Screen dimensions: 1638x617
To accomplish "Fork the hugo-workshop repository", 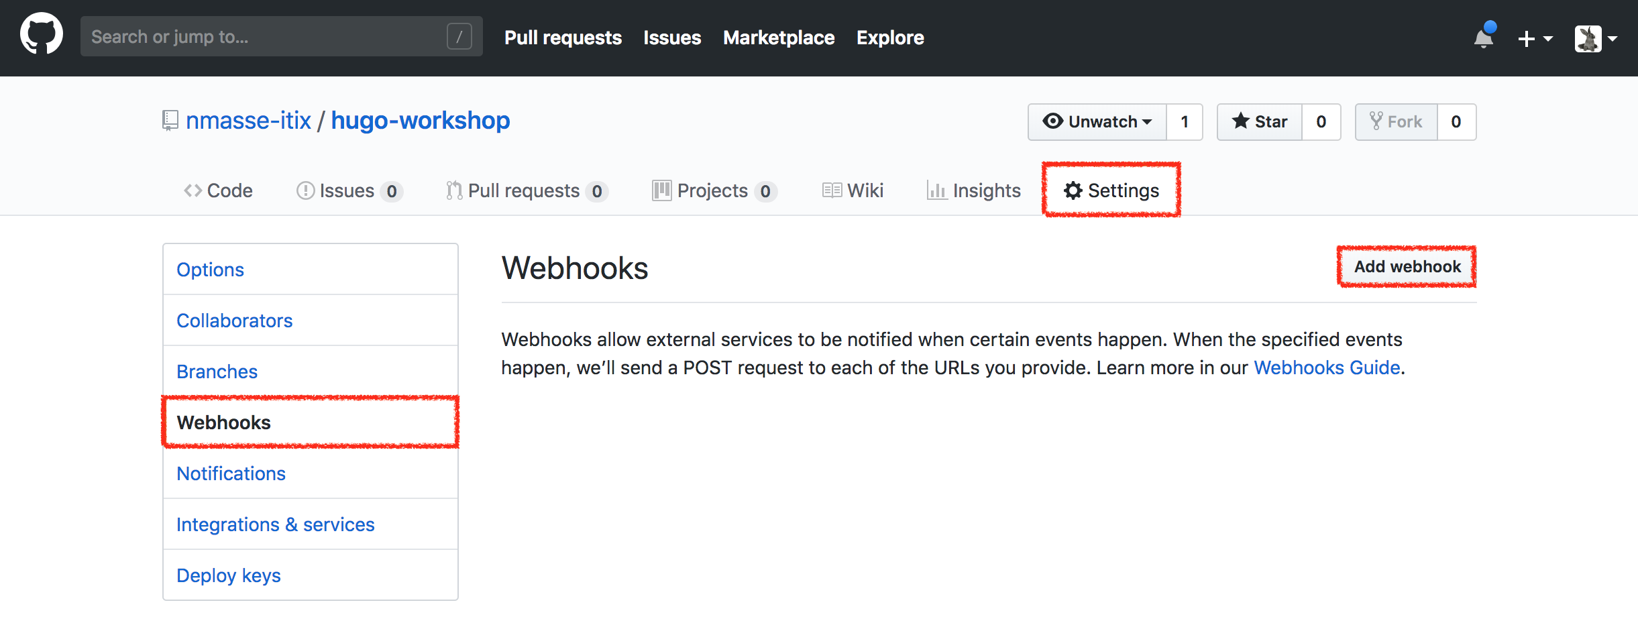I will tap(1396, 122).
